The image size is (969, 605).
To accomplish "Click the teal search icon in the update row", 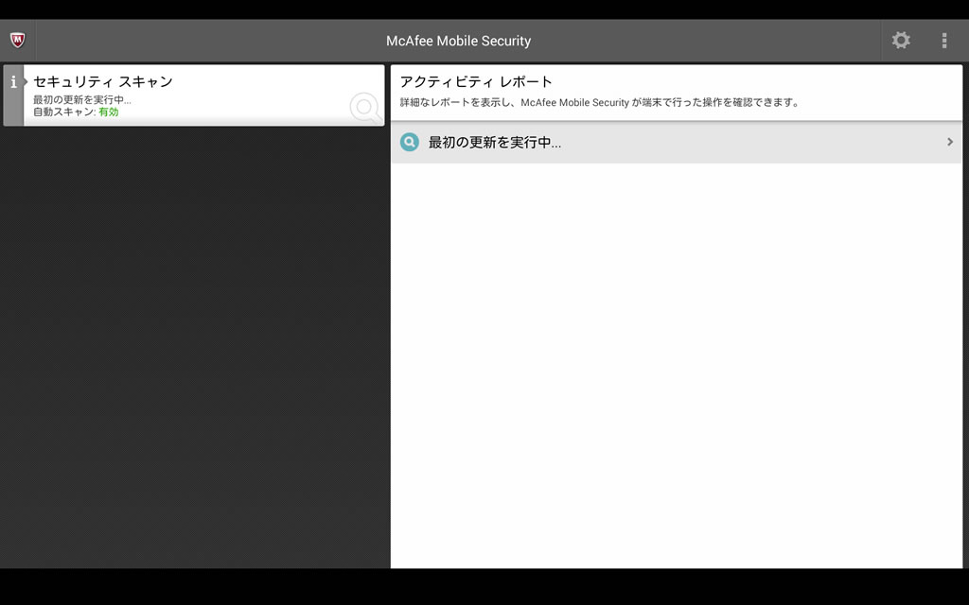I will tap(409, 143).
